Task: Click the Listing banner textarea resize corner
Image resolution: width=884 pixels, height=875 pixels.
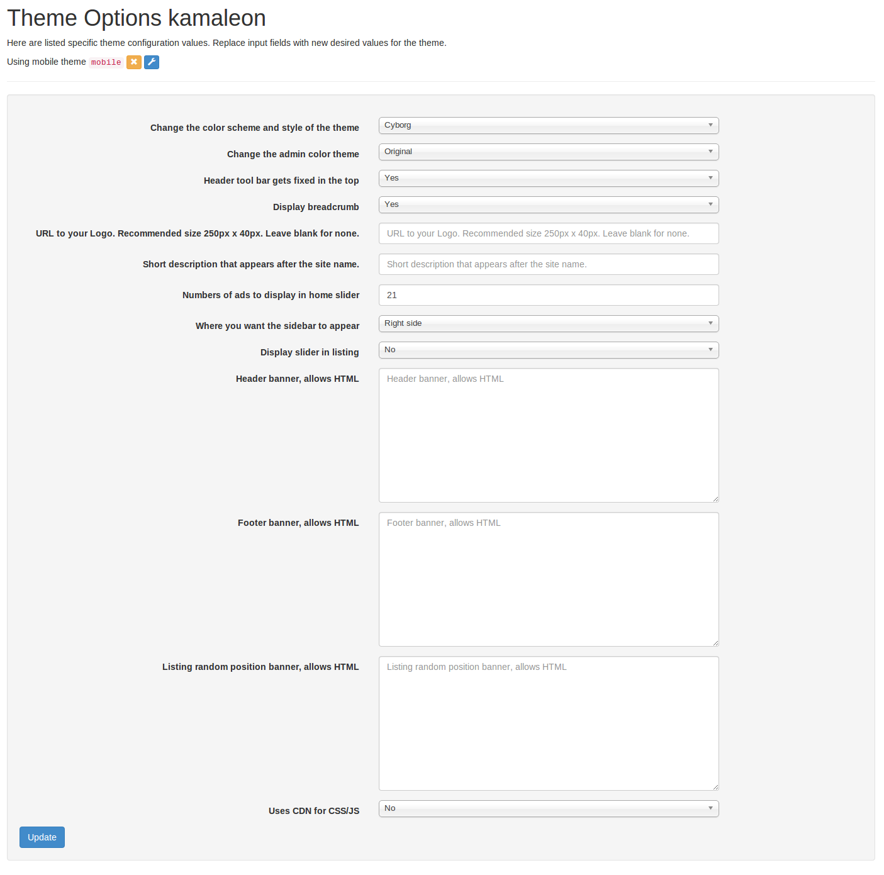Action: tap(715, 787)
